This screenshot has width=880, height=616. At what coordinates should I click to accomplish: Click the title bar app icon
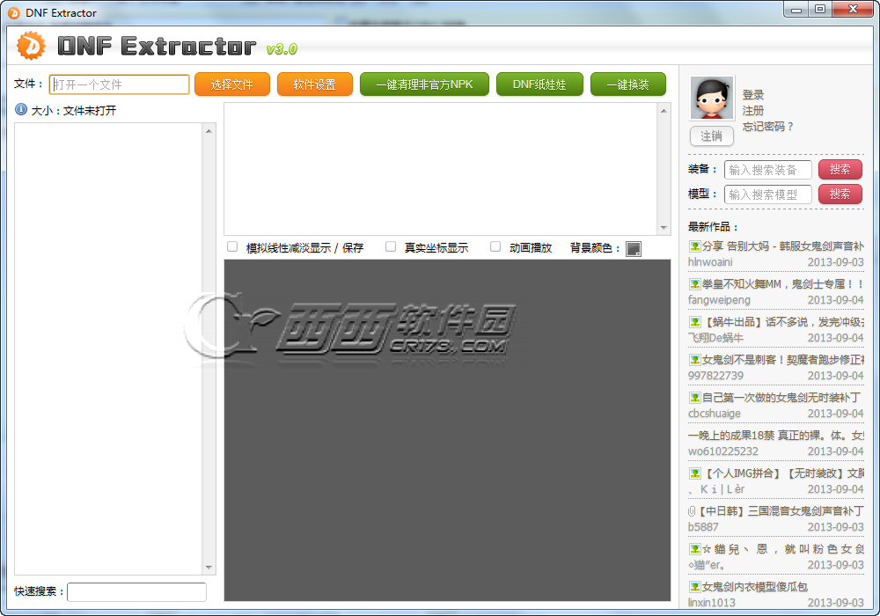[x=13, y=12]
